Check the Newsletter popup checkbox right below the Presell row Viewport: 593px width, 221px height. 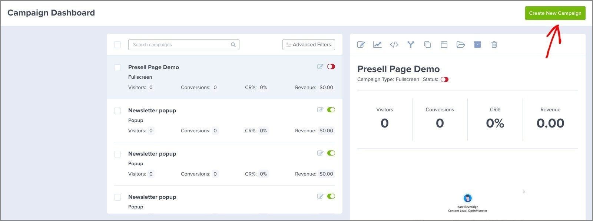pyautogui.click(x=117, y=111)
